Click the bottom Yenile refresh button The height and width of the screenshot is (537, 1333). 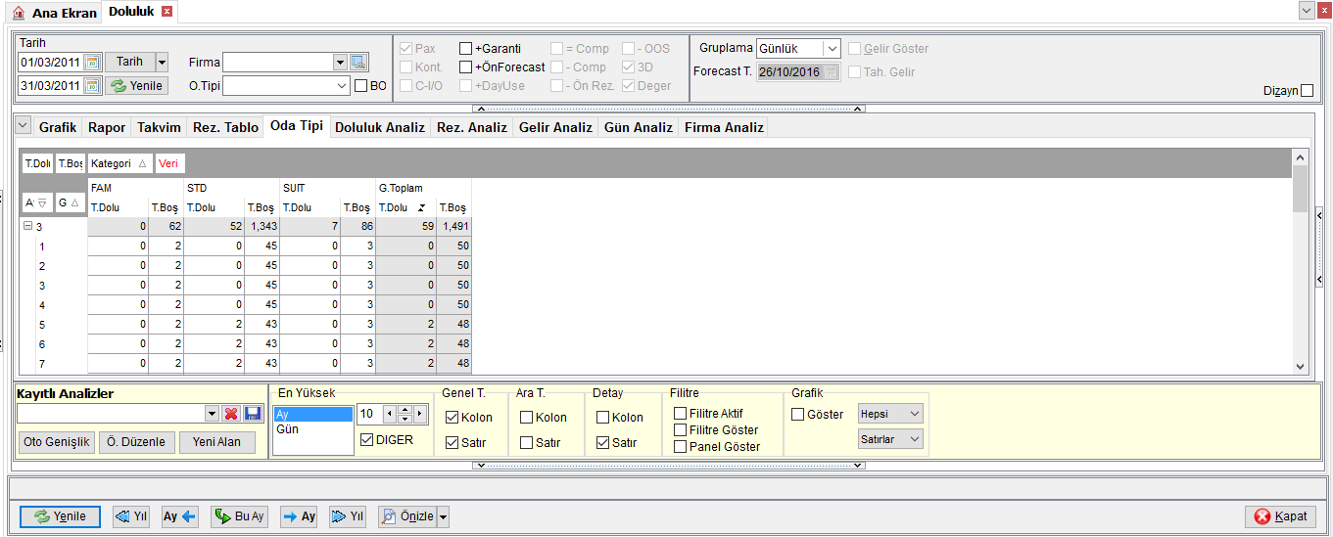click(61, 516)
